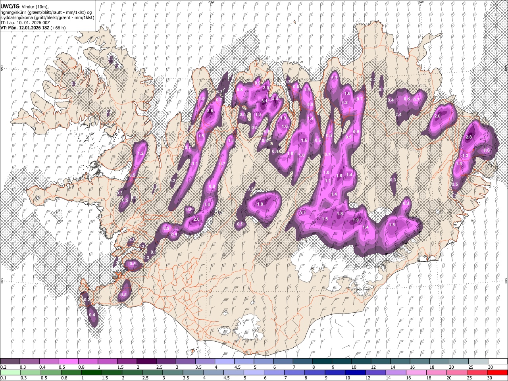Select the rain scale swatch between 20 and 25
508x381 pixels.
point(456,372)
